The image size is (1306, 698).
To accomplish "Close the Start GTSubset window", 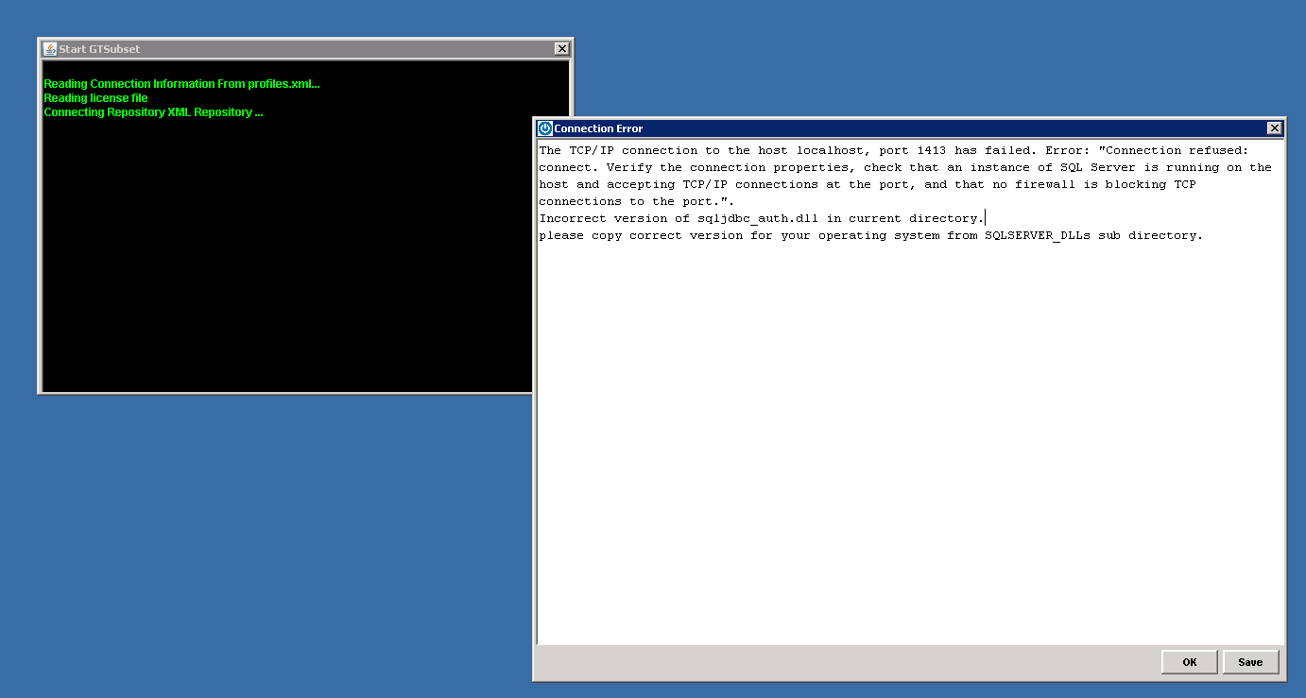I will [561, 49].
